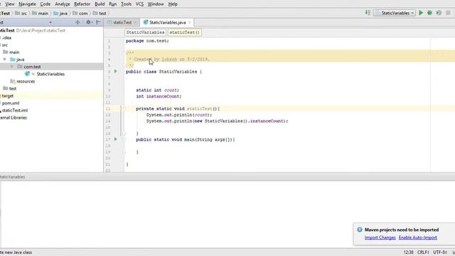Click the java breadcrumb in the navigation bar

click(60, 14)
